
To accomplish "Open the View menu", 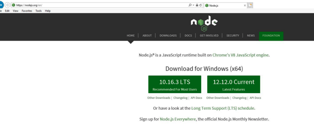I will pyautogui.click(x=16, y=11).
